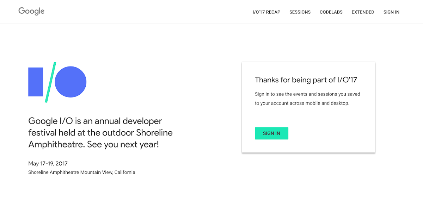Click the blue circle of the I/O logo
423x208 pixels.
coord(70,82)
